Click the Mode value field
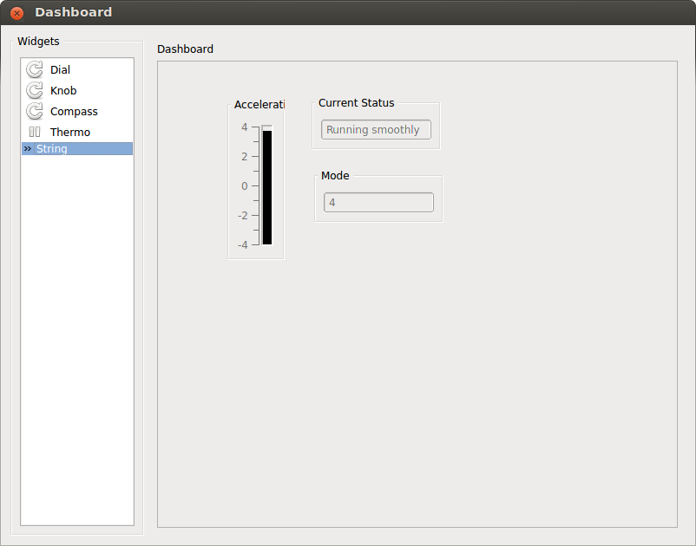Image resolution: width=696 pixels, height=546 pixels. (x=378, y=202)
